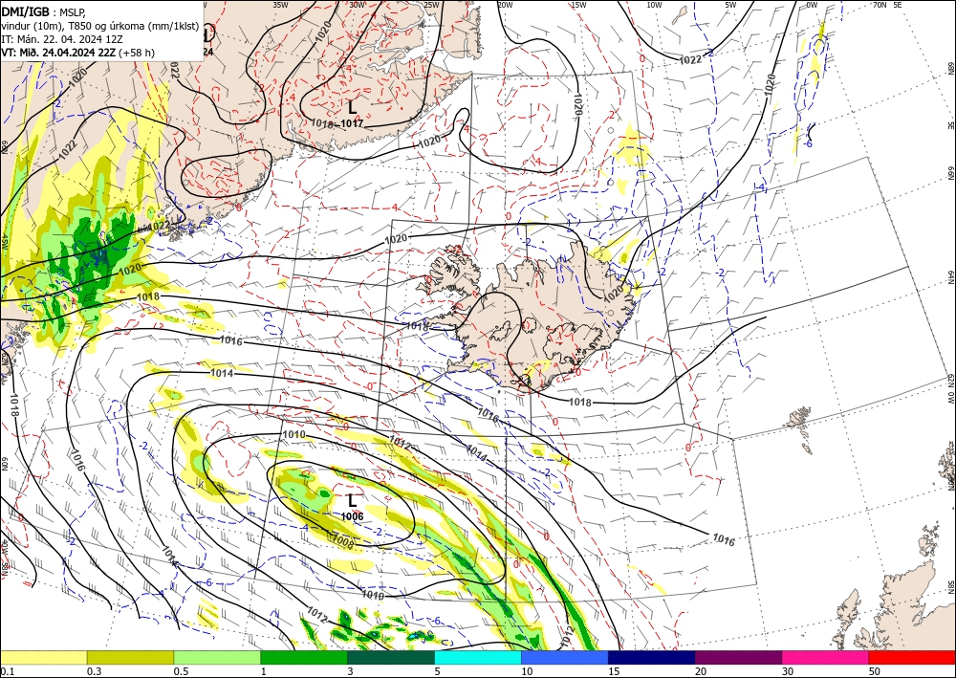Click the '68N' latitude label

[x=950, y=68]
